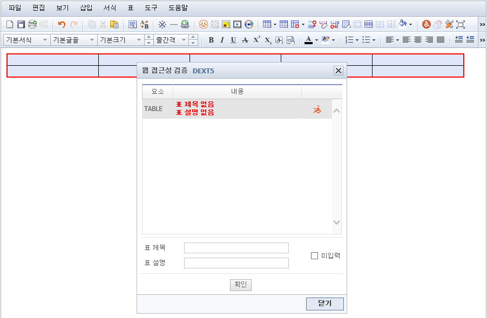Image resolution: width=487 pixels, height=318 pixels.
Task: Expand the top toolbar overflow chevron
Action: click(x=482, y=24)
